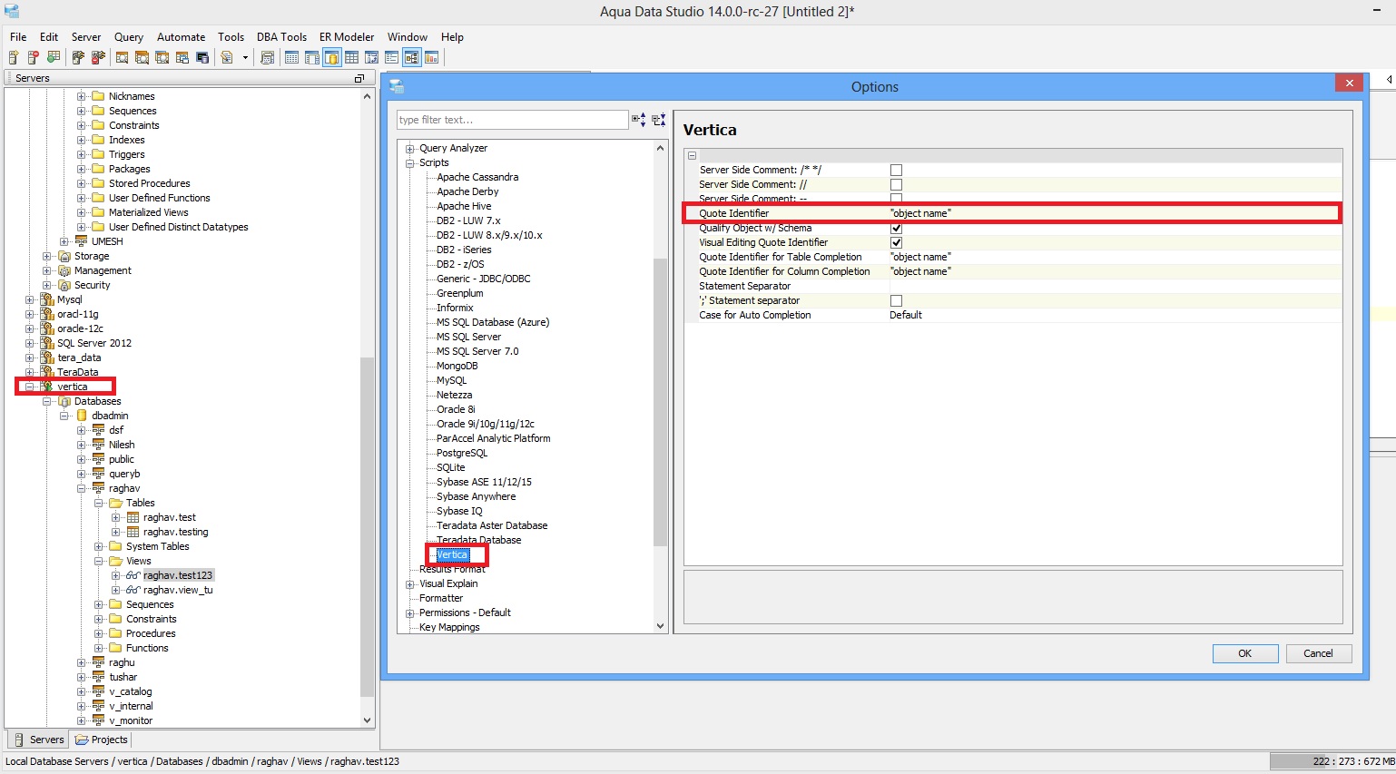1396x774 pixels.
Task: Toggle Server Side Comment -- checkbox
Action: coord(896,198)
